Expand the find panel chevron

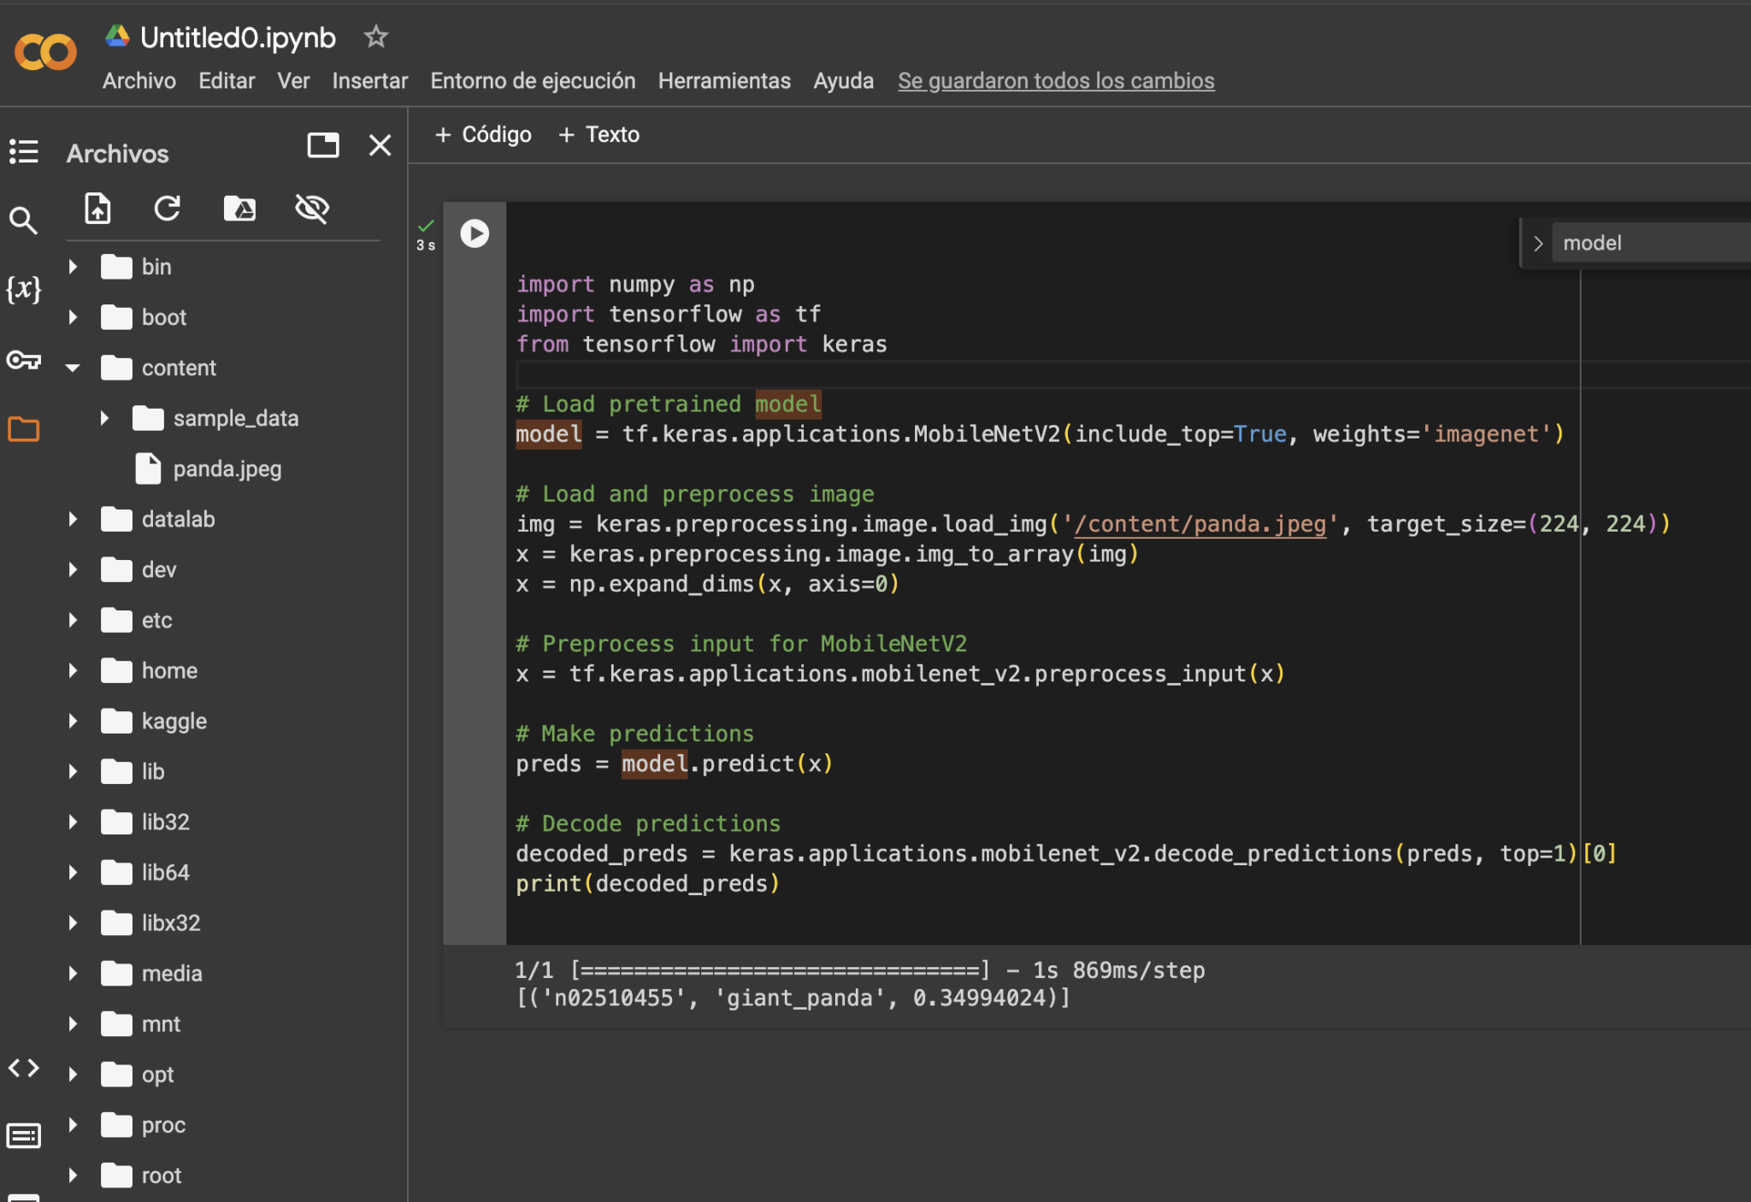[1537, 244]
